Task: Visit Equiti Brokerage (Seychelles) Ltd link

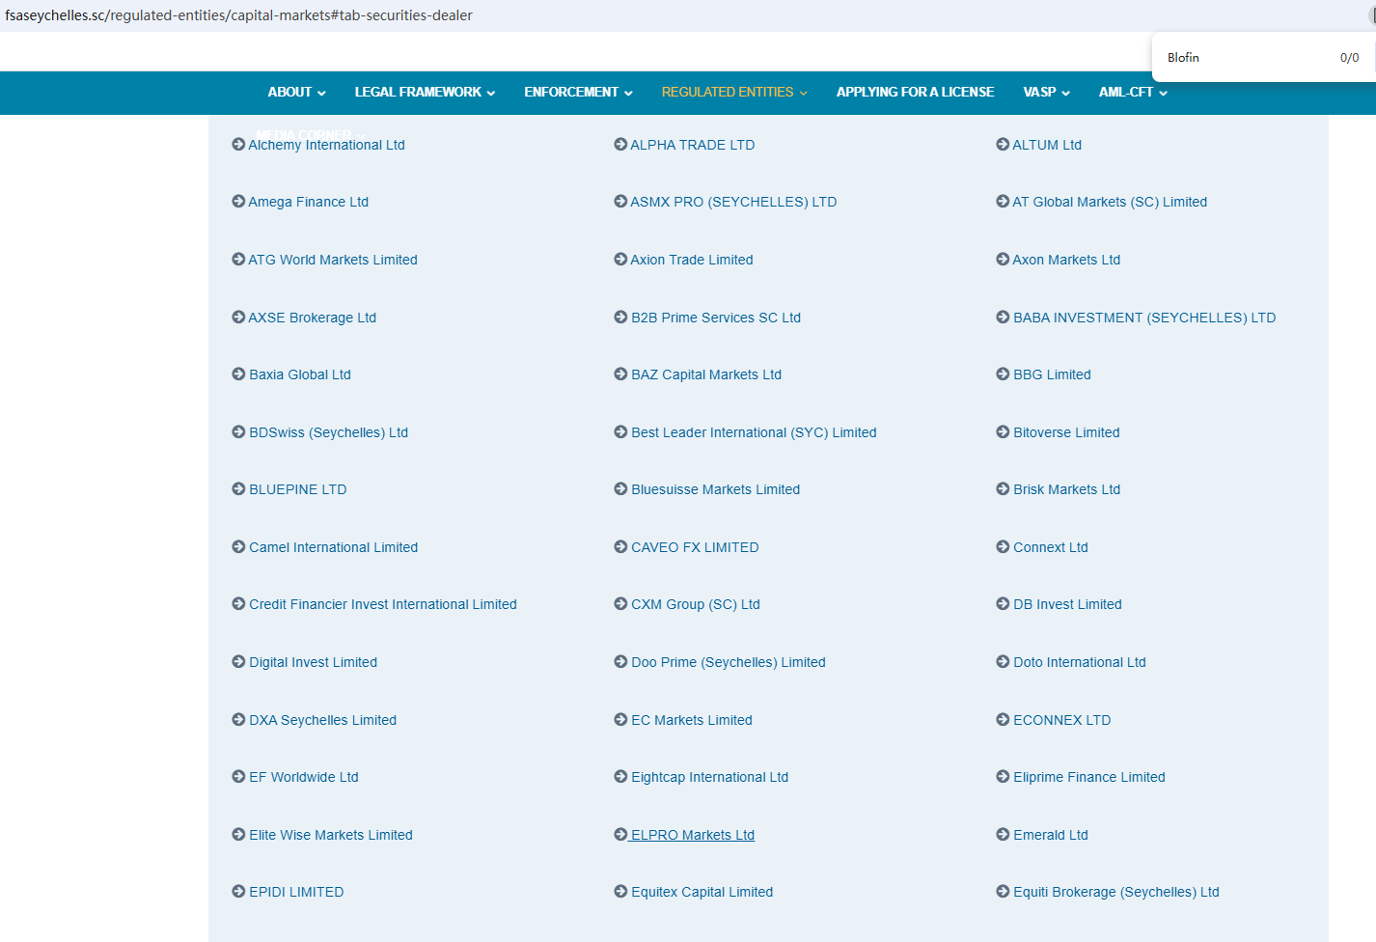Action: (1116, 892)
